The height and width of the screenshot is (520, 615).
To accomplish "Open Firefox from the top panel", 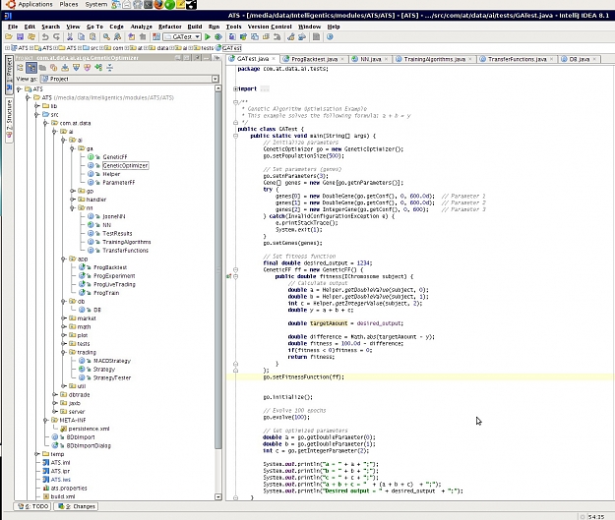I will [x=158, y=5].
